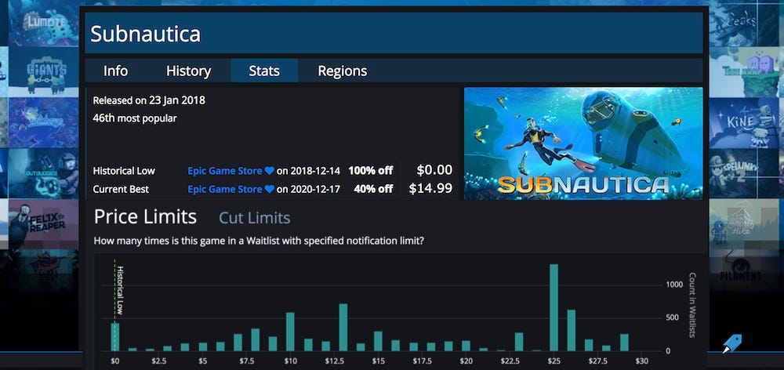Click the chart bar at $13
784x370 pixels.
point(343,328)
